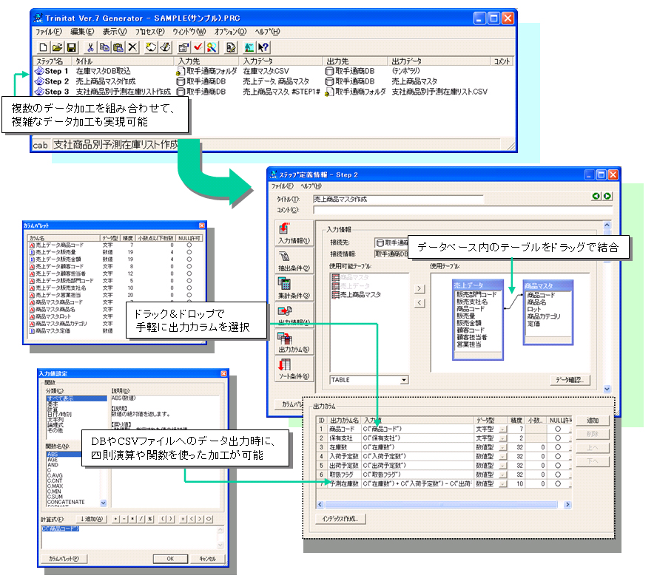Open data type dropdown for 保有支社 row

point(502,438)
